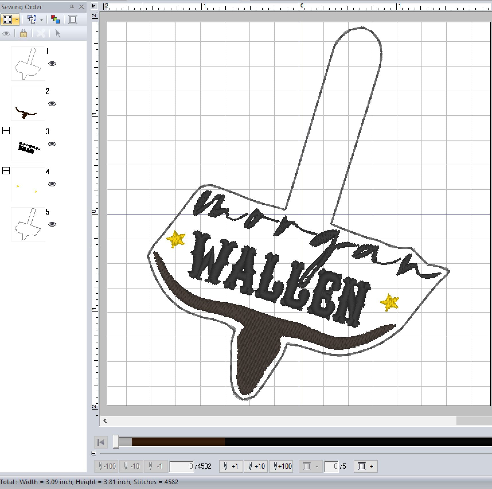The image size is (492, 489).
Task: Expand sewing order group 4
Action: tap(6, 171)
